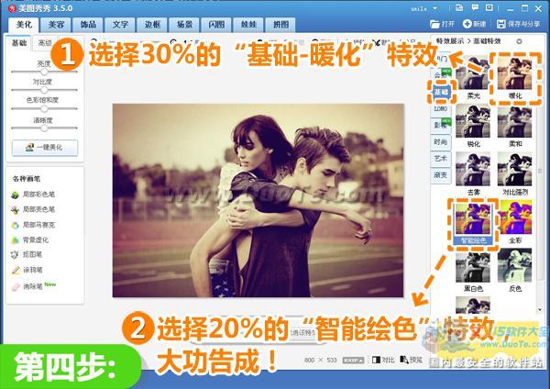Click the 一键美化 button
550x389 pixels.
click(45, 148)
